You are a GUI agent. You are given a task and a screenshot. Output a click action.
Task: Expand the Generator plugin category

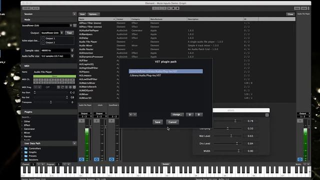[x=29, y=129]
